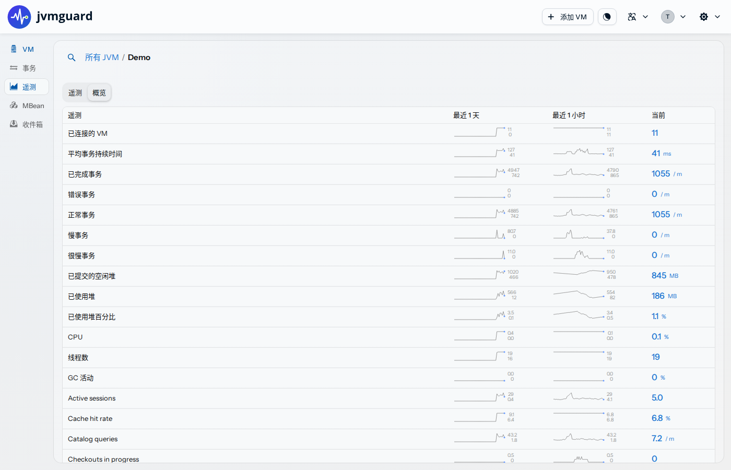Select 遥测 in the sidebar
Image resolution: width=731 pixels, height=470 pixels.
(27, 87)
